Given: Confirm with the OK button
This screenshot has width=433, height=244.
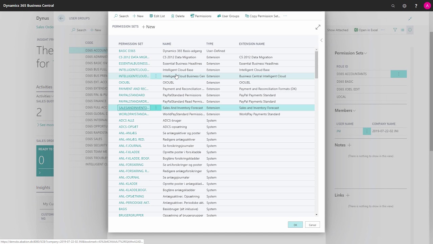Looking at the screenshot, I should [x=295, y=225].
